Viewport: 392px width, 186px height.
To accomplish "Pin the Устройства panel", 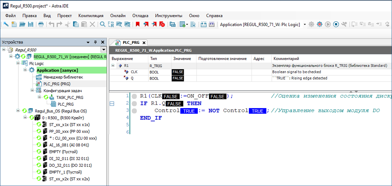I will click(x=95, y=42).
